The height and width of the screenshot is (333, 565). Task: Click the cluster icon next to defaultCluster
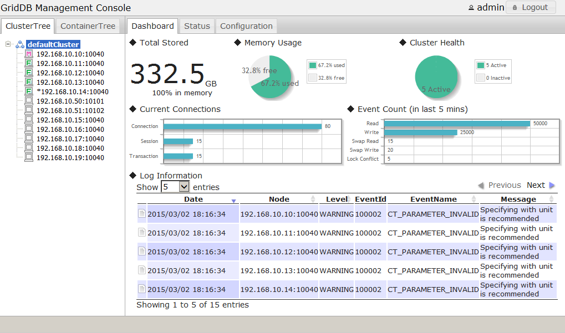[20, 43]
